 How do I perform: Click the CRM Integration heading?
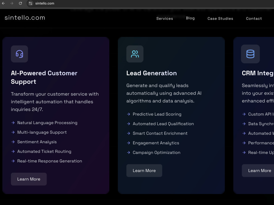point(258,73)
